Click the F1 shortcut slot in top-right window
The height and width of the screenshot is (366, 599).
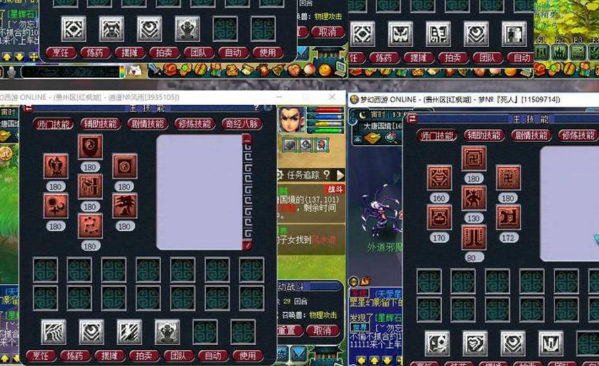click(x=541, y=53)
